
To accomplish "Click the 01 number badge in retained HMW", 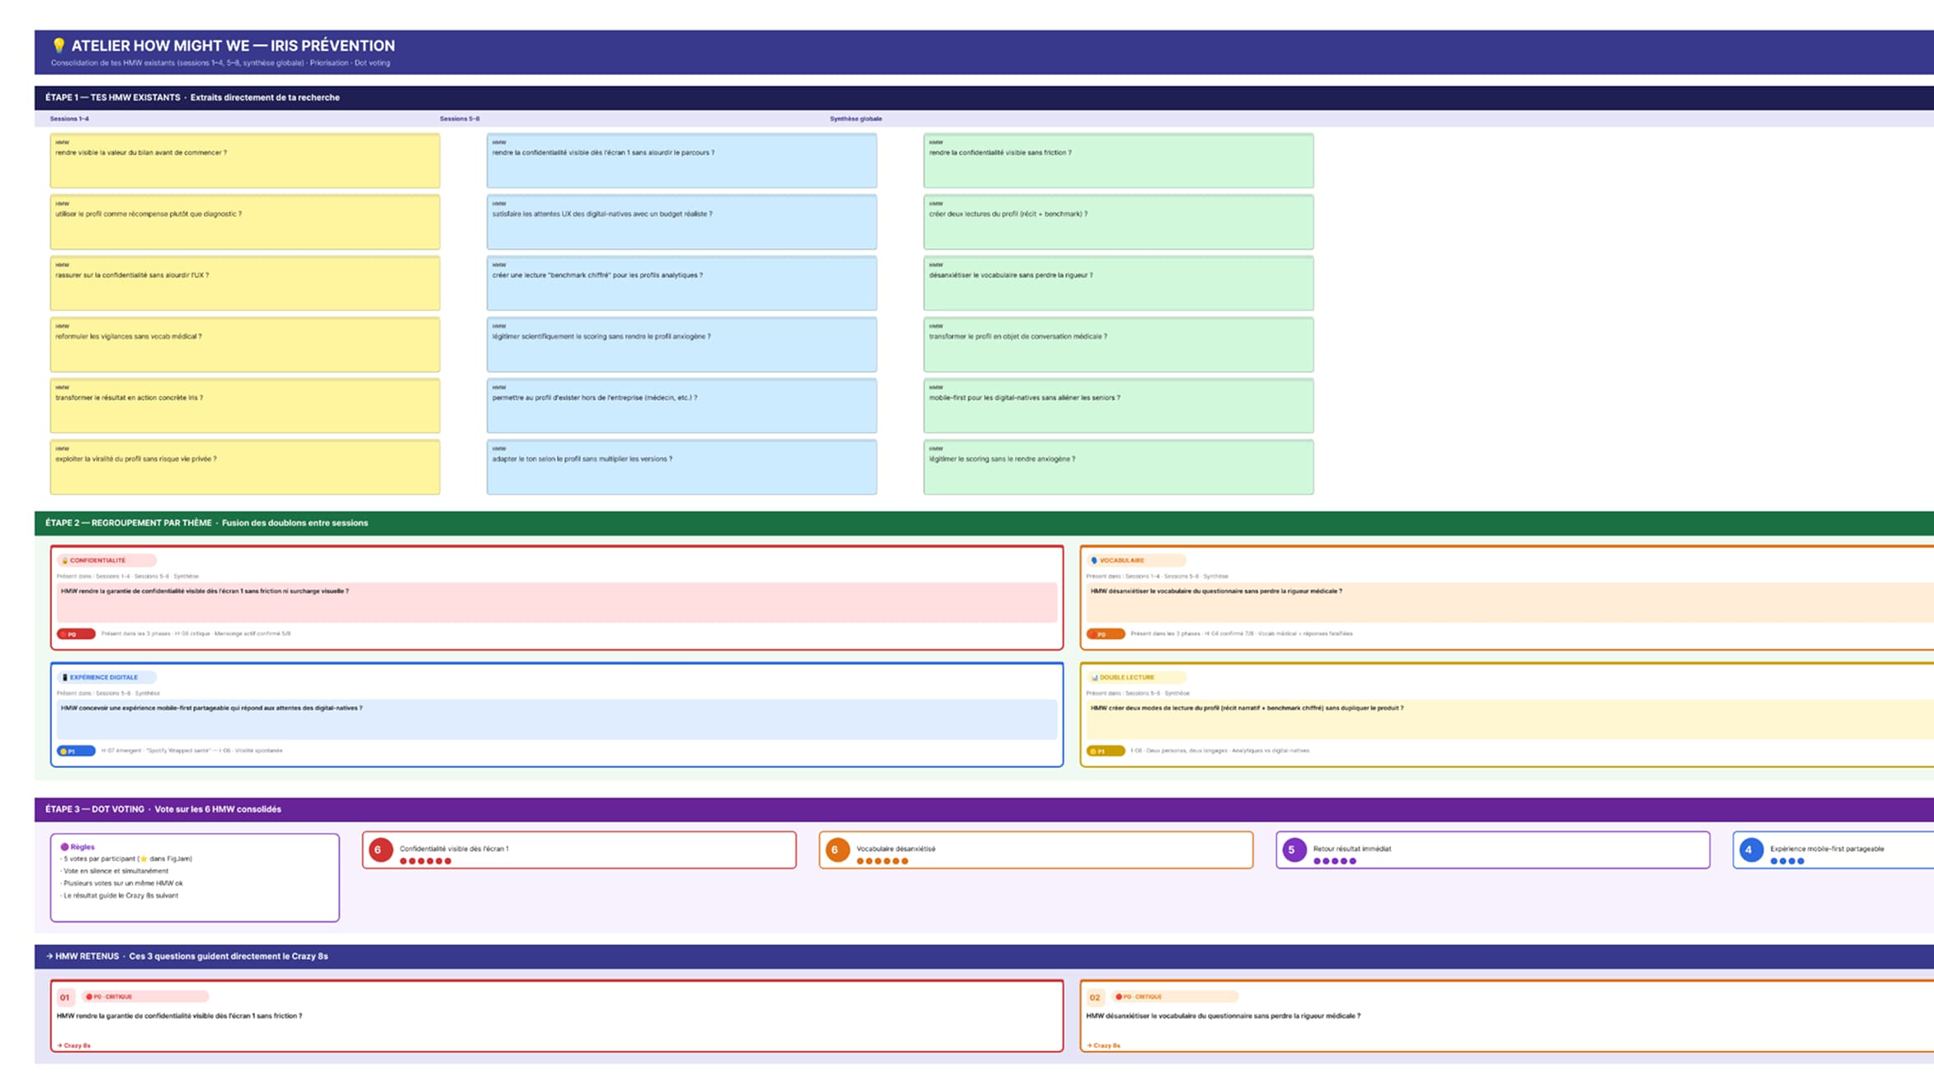I will tap(65, 997).
